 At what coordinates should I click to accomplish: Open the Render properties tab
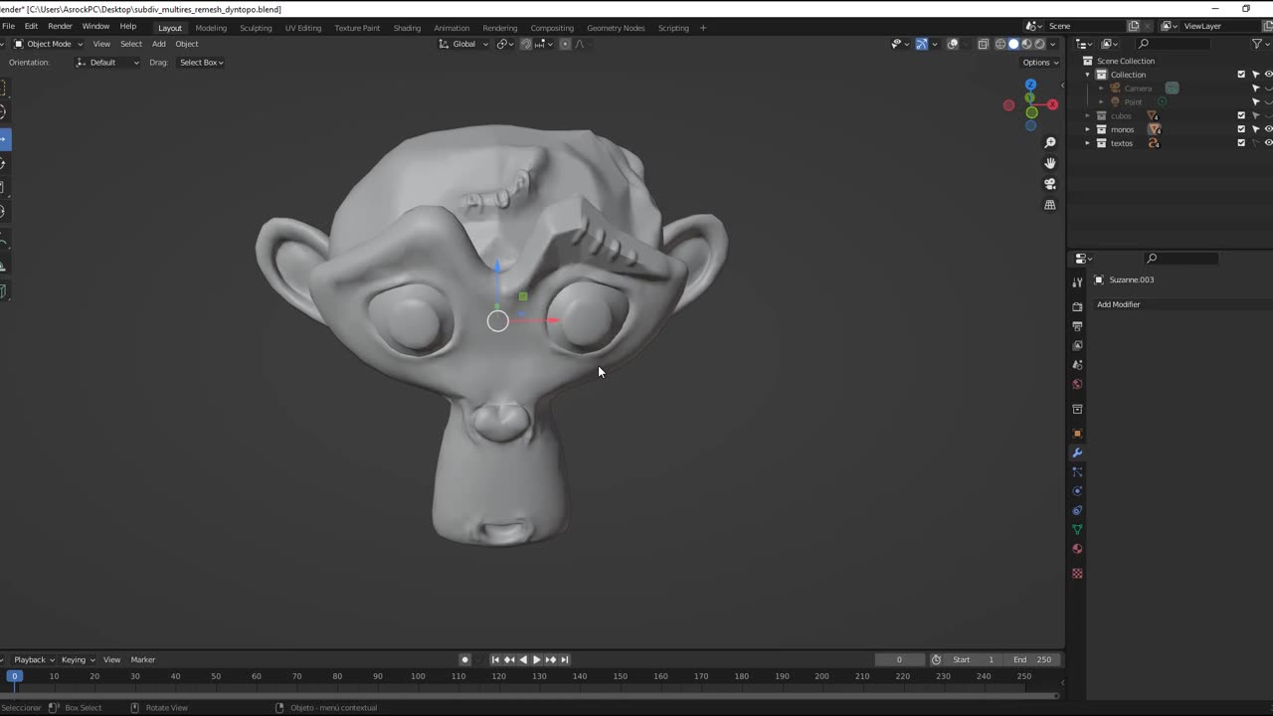1077,306
